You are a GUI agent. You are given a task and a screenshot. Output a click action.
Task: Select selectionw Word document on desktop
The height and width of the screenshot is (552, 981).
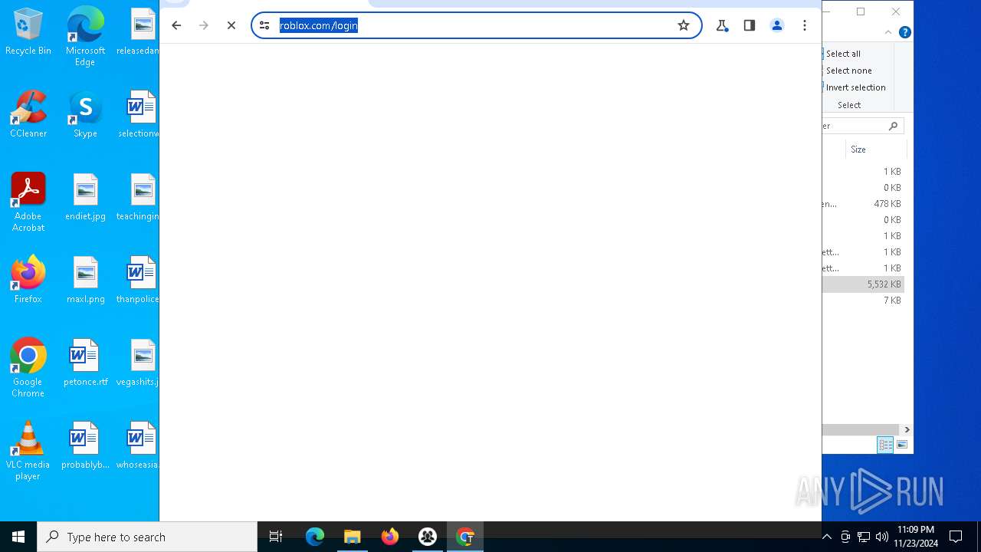coord(139,115)
